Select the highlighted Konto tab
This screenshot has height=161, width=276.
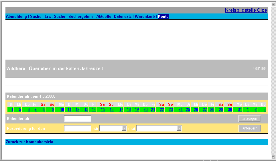point(163,17)
